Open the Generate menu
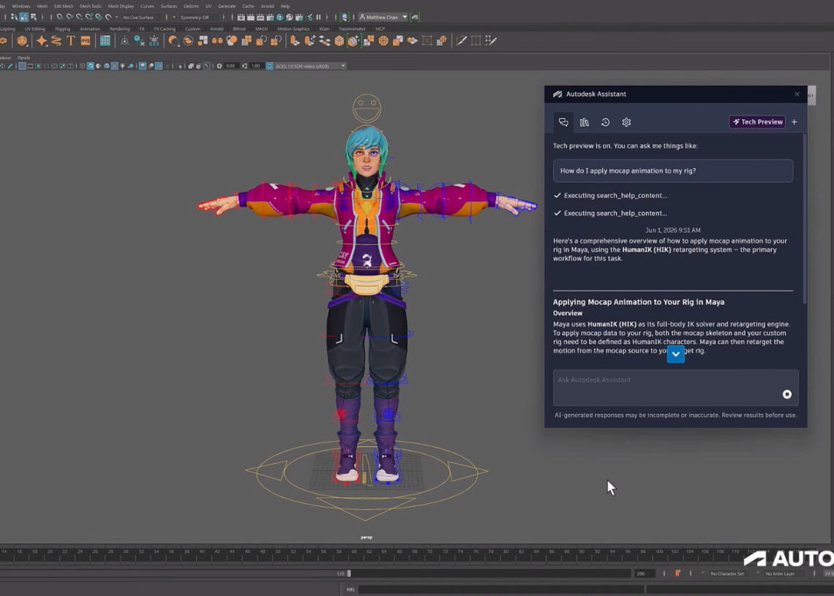This screenshot has width=834, height=596. (x=227, y=7)
